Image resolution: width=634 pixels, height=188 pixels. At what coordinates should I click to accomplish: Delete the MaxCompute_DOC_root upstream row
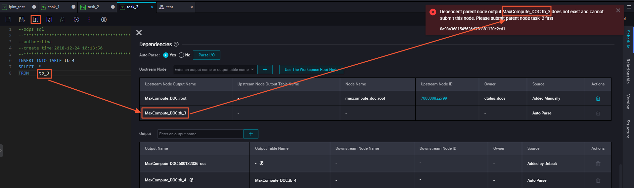598,98
